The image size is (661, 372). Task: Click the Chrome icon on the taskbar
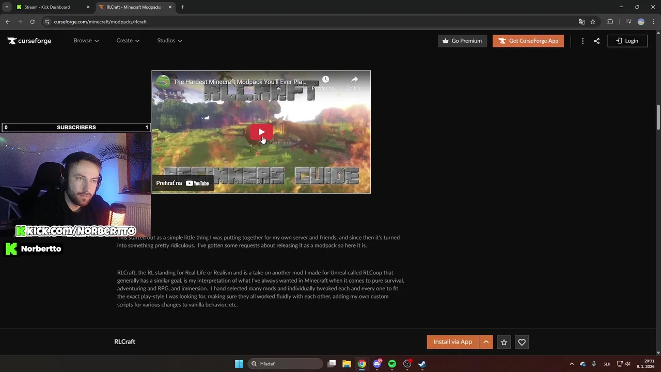coord(362,364)
